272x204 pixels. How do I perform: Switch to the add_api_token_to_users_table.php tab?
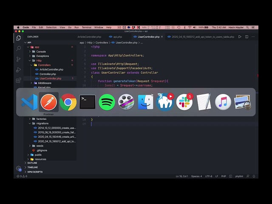(x=201, y=37)
